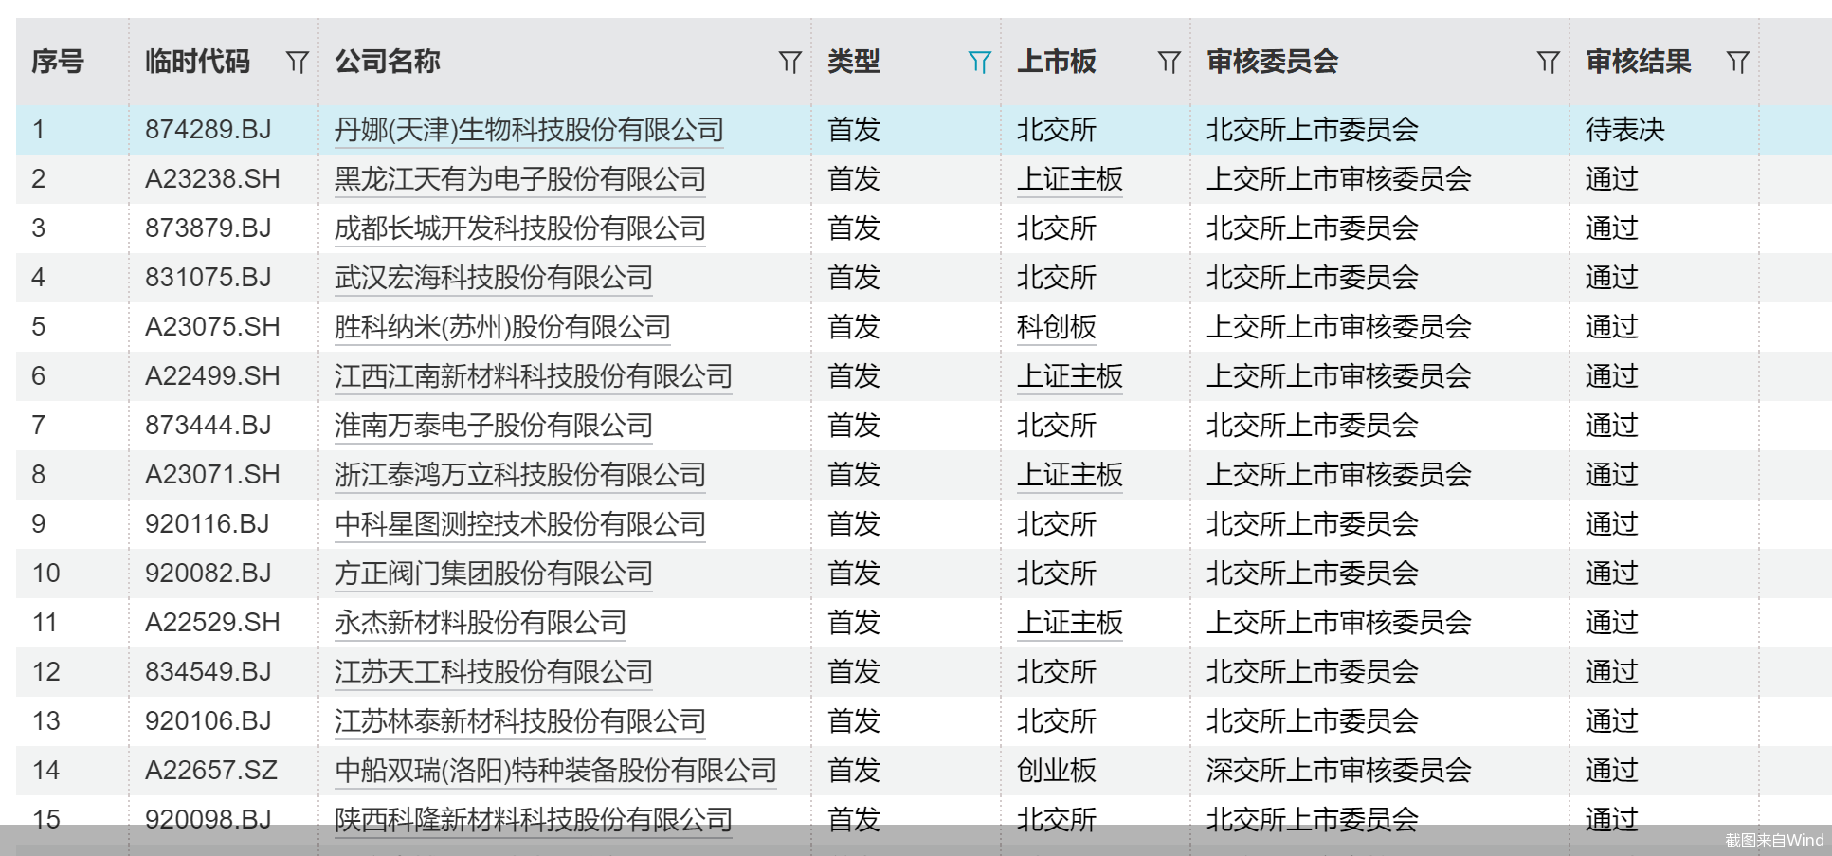Click 上证主板 link in 黑龙江天有为 row
The height and width of the screenshot is (856, 1832).
pyautogui.click(x=1070, y=179)
